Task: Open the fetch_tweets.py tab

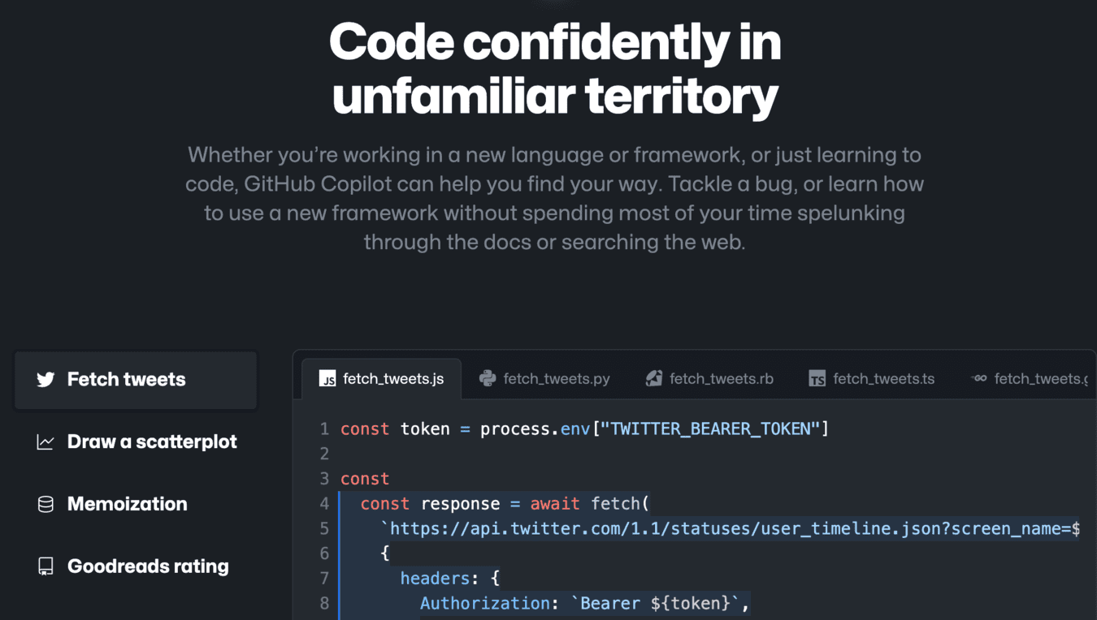Action: 544,379
